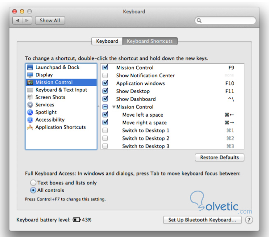
Task: Click the ^\ shortcut for Show Dashboard
Action: [231, 99]
